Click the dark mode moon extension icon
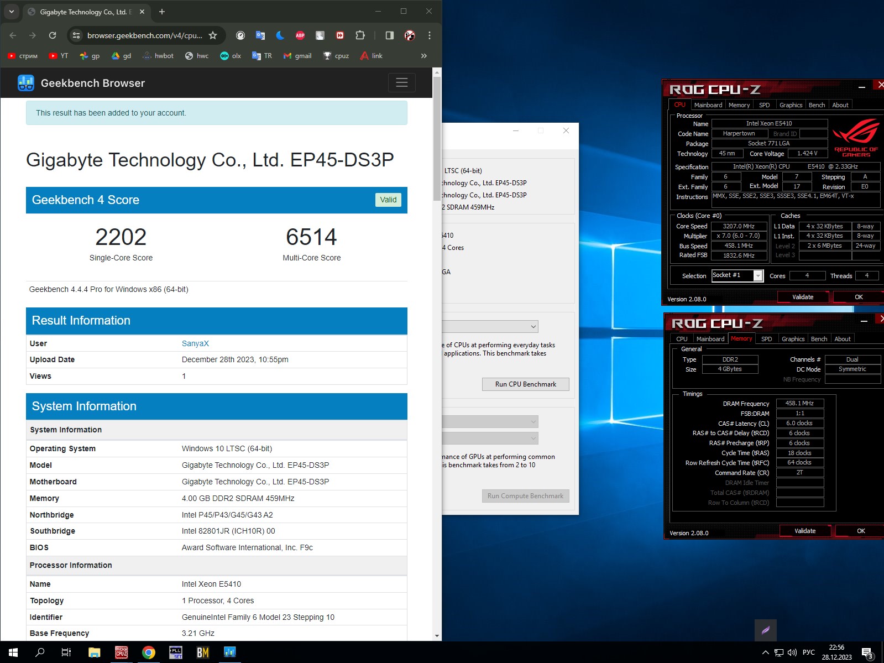The image size is (884, 663). click(280, 35)
